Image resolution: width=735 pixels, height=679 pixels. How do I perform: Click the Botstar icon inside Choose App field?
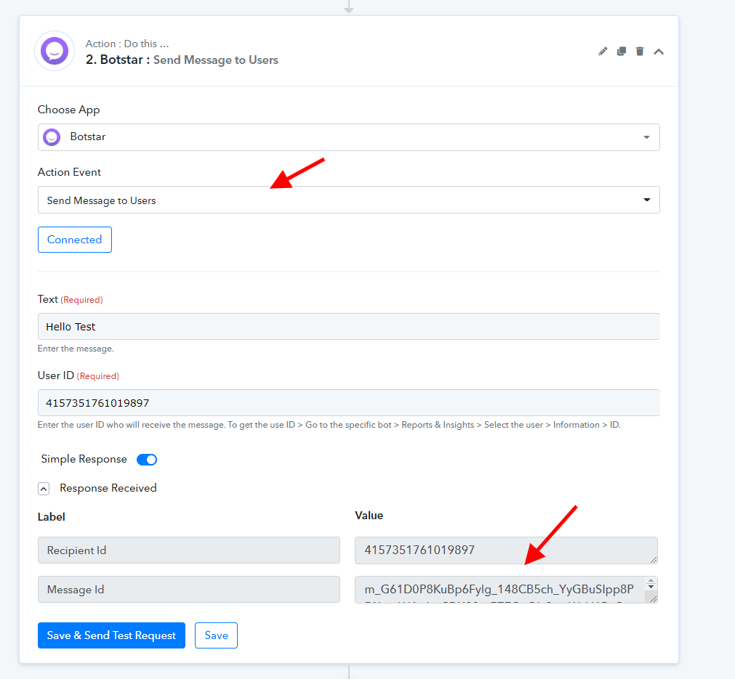[52, 137]
